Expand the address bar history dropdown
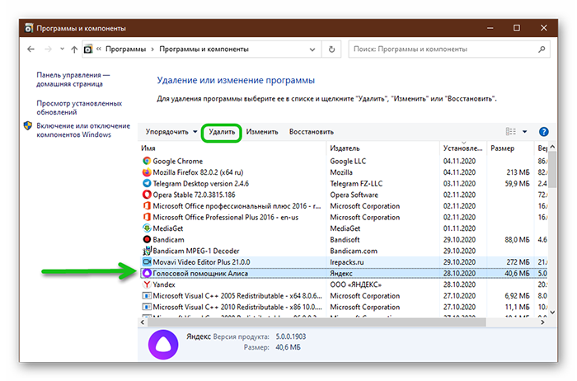 312,49
